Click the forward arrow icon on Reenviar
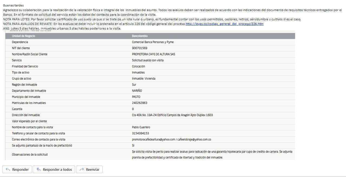The height and width of the screenshot is (177, 346). 81,169
